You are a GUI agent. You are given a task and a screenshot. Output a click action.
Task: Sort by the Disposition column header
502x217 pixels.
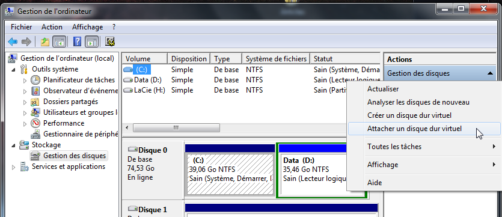[x=189, y=59]
